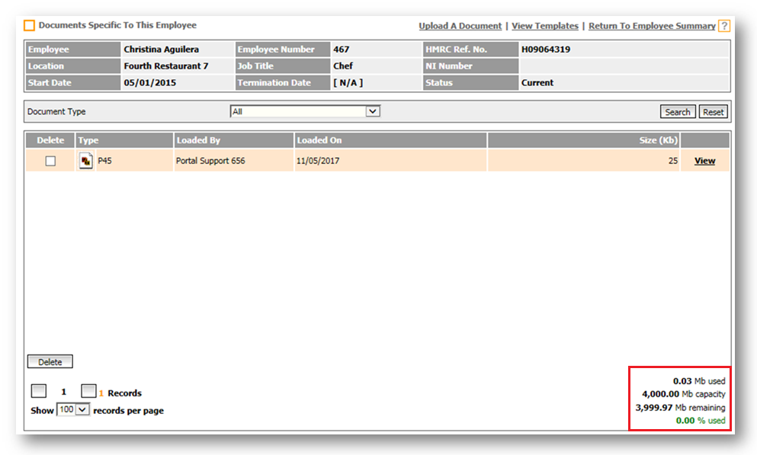This screenshot has height=455, width=757.
Task: Click the Delete button below the table
Action: point(50,362)
